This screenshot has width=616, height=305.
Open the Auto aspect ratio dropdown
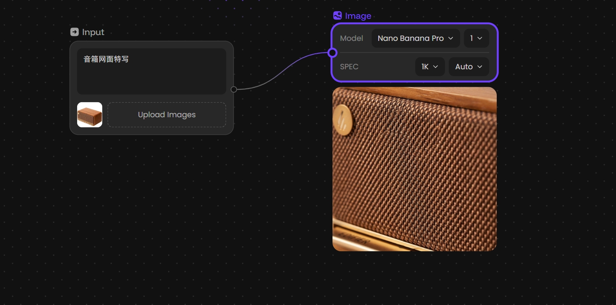tap(468, 67)
